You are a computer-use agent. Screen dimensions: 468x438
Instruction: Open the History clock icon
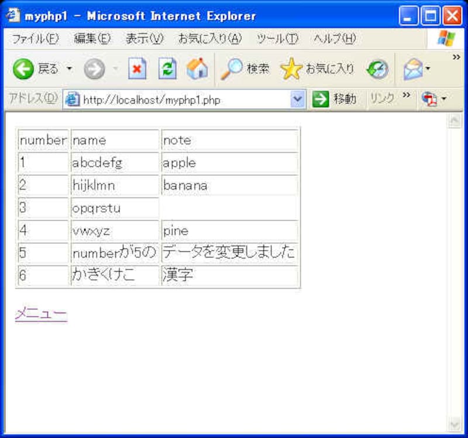377,70
